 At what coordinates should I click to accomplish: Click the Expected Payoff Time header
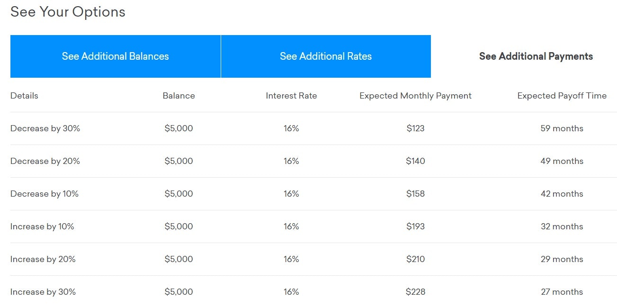point(562,96)
